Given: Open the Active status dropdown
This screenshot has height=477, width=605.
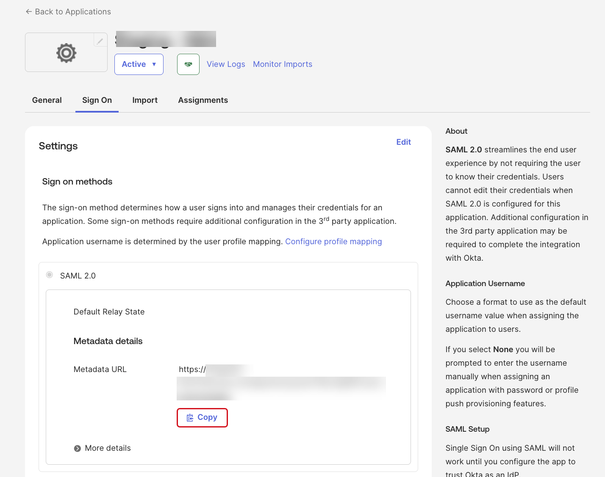Looking at the screenshot, I should [139, 64].
